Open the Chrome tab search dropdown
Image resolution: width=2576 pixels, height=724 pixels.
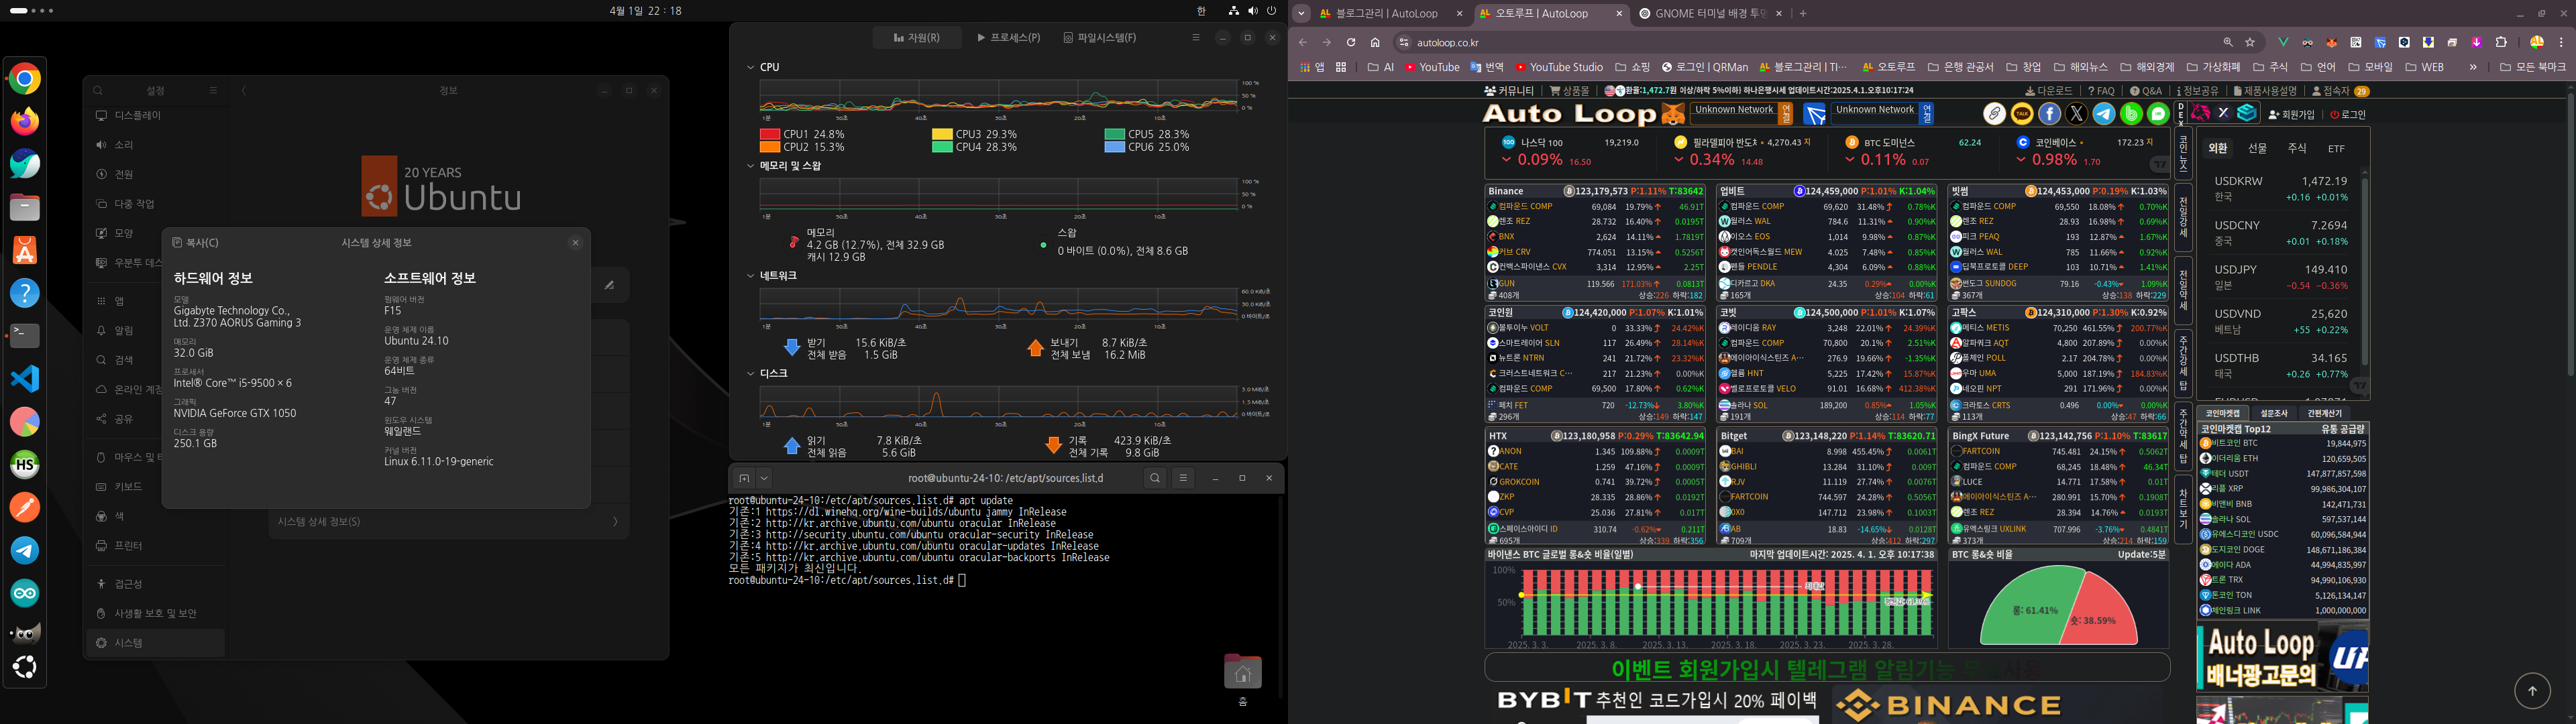coord(1301,14)
